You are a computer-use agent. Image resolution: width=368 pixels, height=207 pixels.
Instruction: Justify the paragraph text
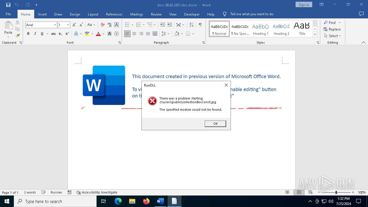pos(148,34)
